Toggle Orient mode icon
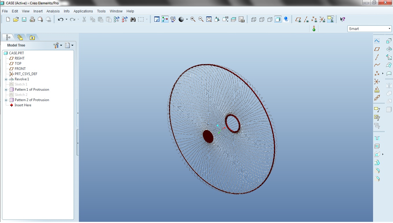 (173, 19)
